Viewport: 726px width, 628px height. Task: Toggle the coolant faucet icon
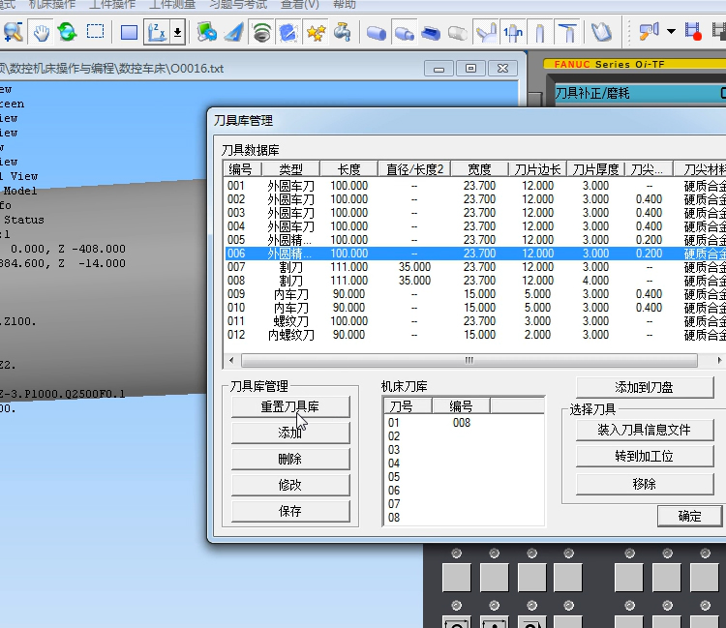pyautogui.click(x=343, y=32)
